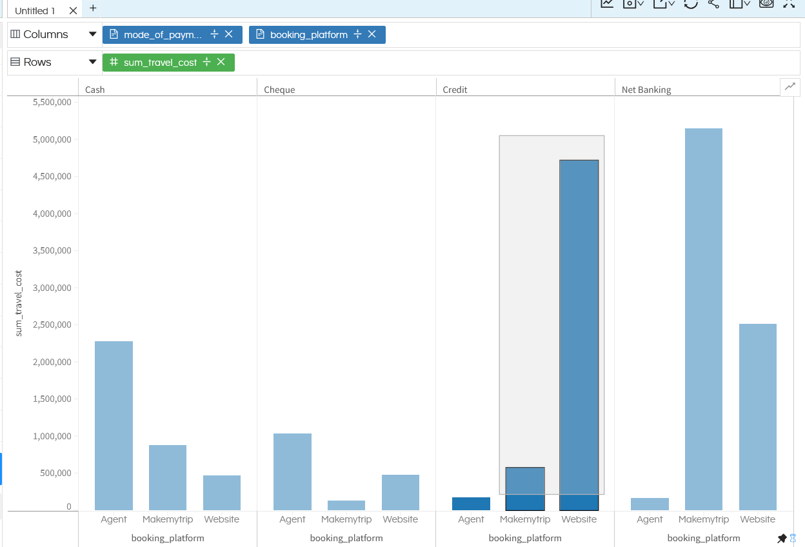Select the Untitled 1 tab

click(35, 11)
